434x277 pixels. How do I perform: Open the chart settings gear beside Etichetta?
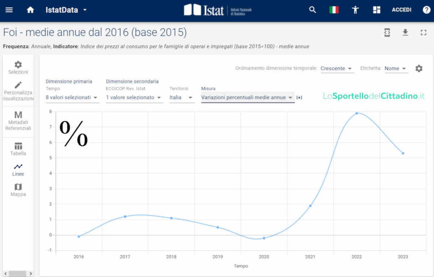coord(419,68)
